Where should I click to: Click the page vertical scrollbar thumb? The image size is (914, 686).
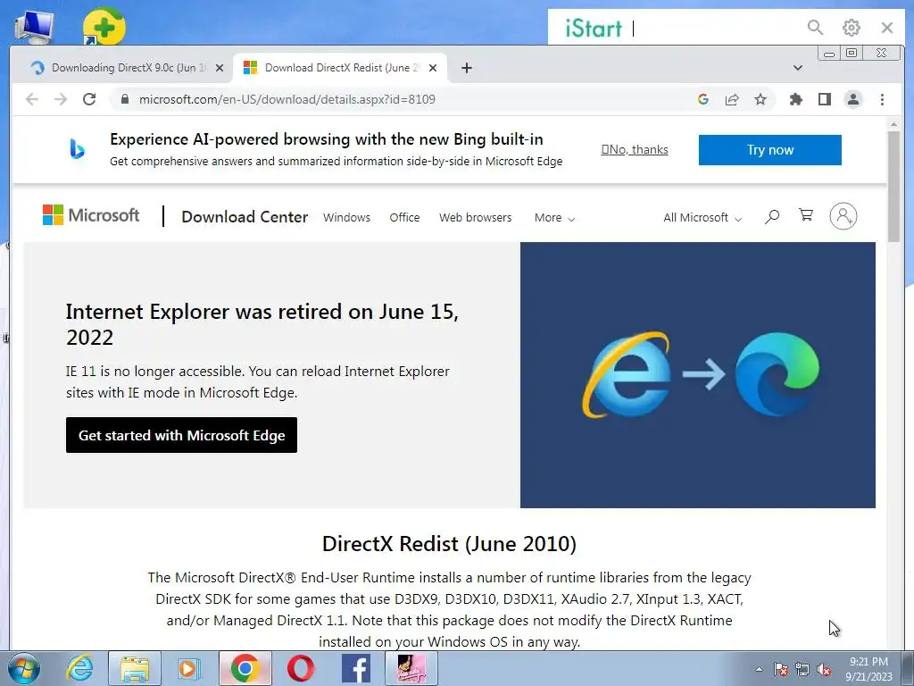(x=893, y=187)
